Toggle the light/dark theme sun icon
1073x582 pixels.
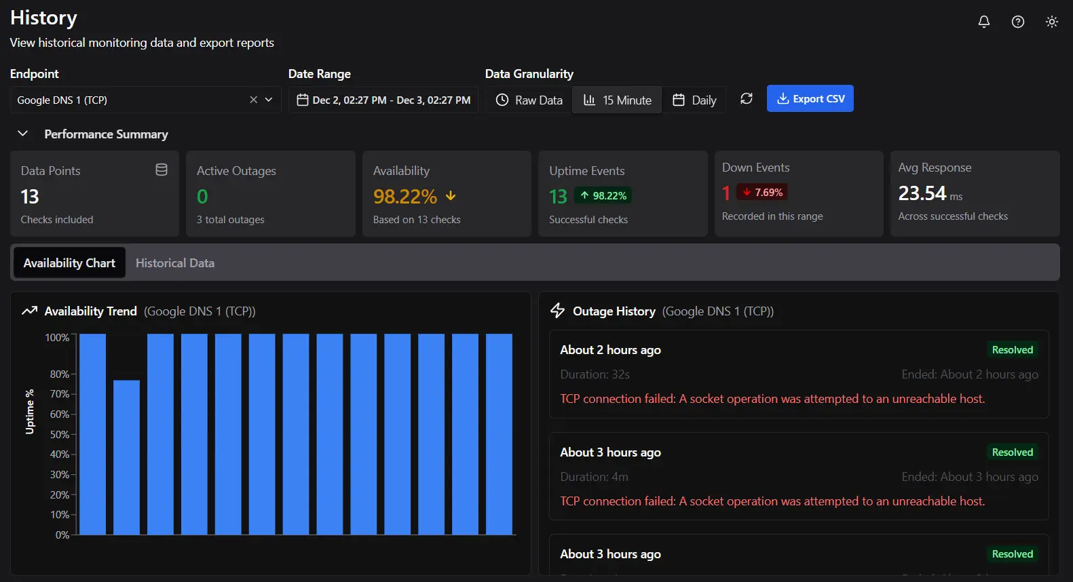[x=1051, y=22]
